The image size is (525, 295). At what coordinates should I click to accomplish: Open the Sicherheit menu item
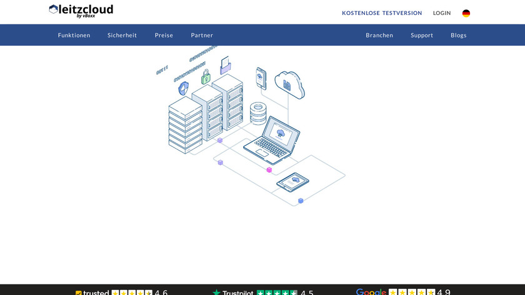tap(122, 36)
